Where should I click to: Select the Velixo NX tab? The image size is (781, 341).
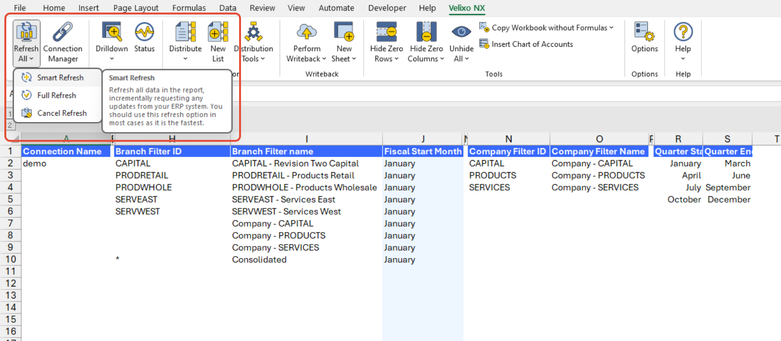coord(467,8)
